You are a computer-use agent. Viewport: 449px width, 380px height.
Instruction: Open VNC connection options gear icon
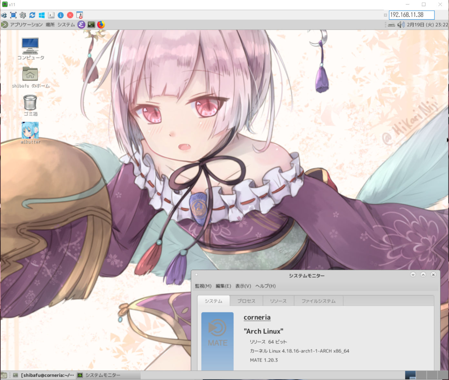[23, 15]
